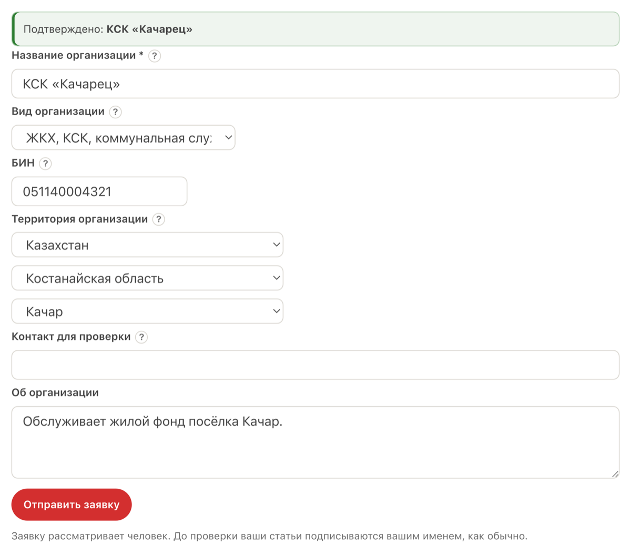631x555 pixels.
Task: Click the БИН label text
Action: (23, 163)
